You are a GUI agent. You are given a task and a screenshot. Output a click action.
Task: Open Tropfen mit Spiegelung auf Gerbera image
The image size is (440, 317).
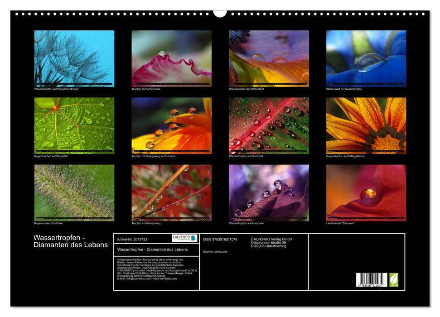[x=171, y=125]
